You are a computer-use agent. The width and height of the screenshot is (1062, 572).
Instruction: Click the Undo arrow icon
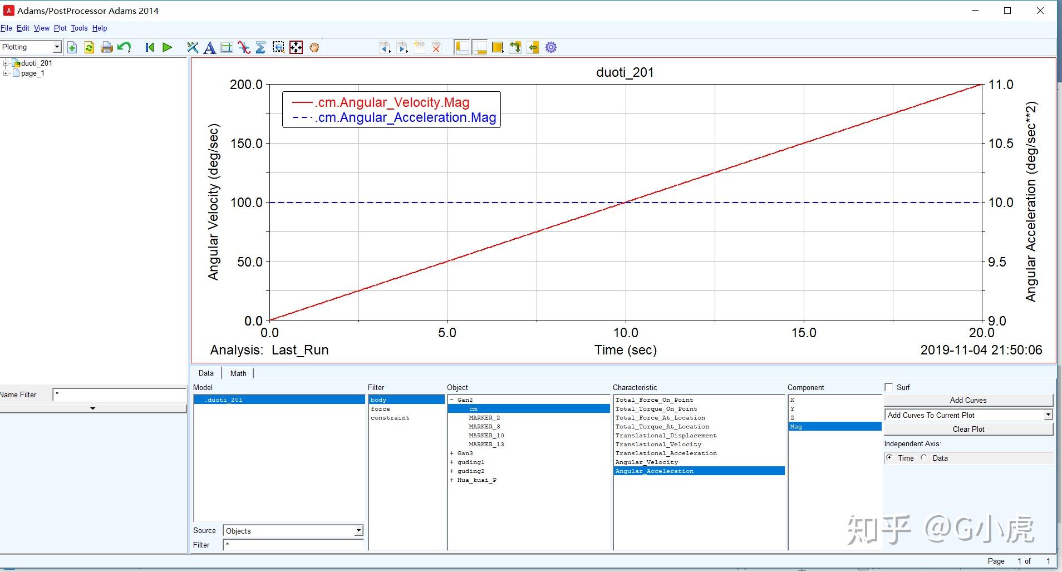[124, 48]
